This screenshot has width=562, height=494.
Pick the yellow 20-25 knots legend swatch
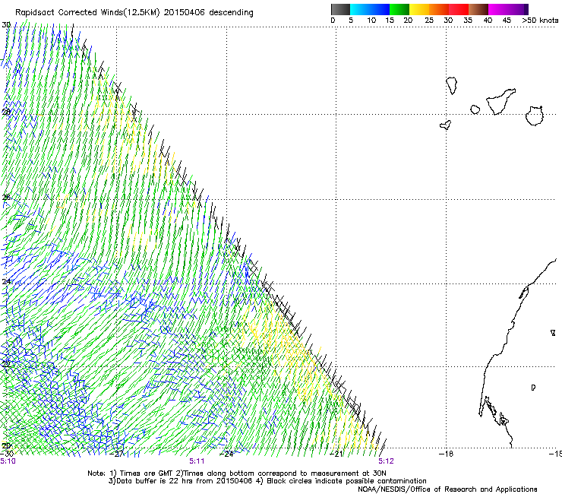[x=419, y=9]
